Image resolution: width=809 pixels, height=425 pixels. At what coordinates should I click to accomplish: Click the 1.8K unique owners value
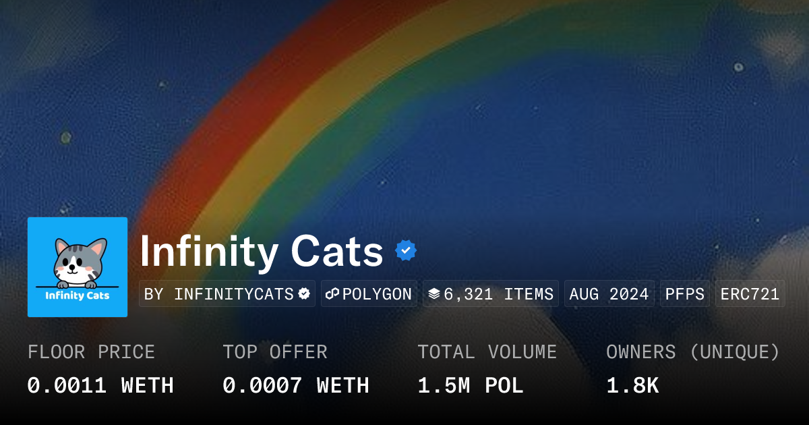click(x=632, y=386)
